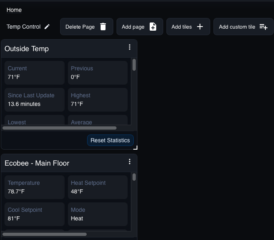The height and width of the screenshot is (240, 274).
Task: Click the Heat Setpoint 48°F card
Action: (x=98, y=187)
